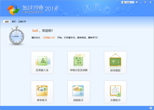Open the 五笔输入法 lesson tile

coord(42,62)
